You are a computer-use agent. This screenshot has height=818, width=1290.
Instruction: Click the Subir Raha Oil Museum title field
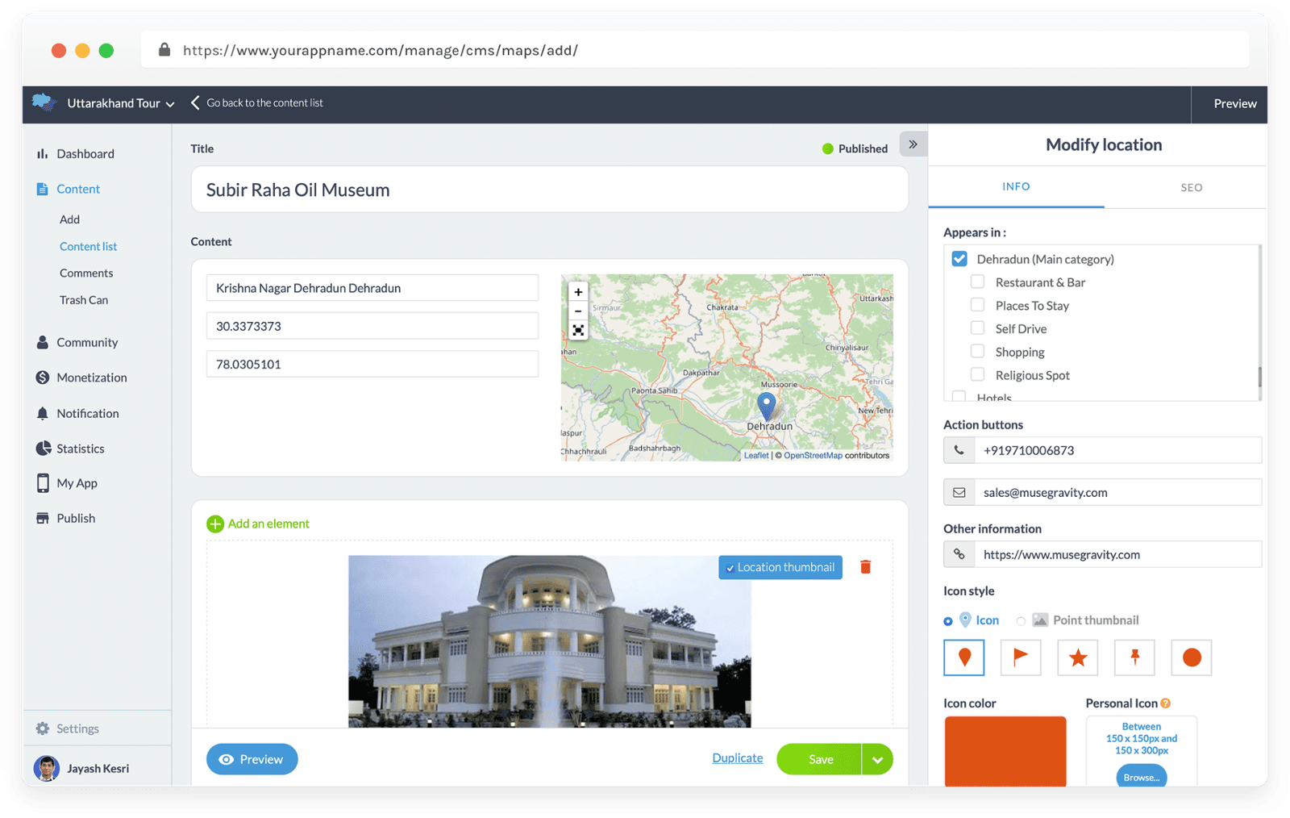pyautogui.click(x=549, y=190)
